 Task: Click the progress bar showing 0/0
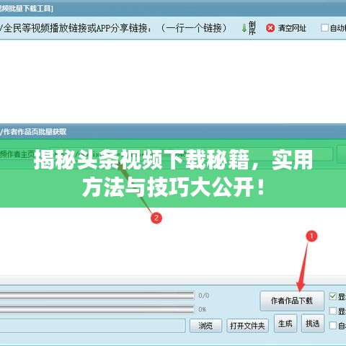click(97, 296)
